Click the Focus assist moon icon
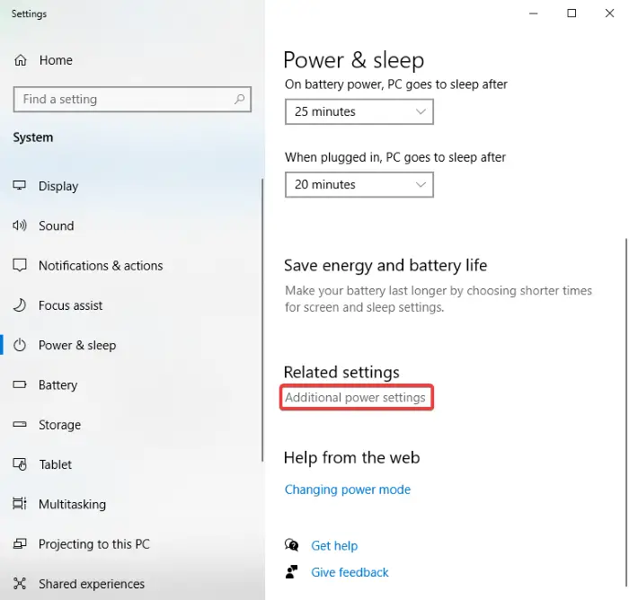Screen dimensions: 629x600 pyautogui.click(x=19, y=305)
